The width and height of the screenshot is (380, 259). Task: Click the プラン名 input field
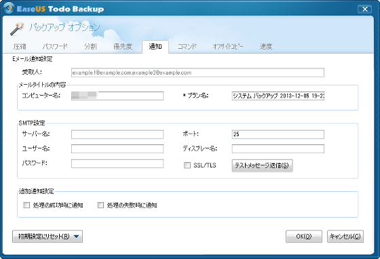278,96
